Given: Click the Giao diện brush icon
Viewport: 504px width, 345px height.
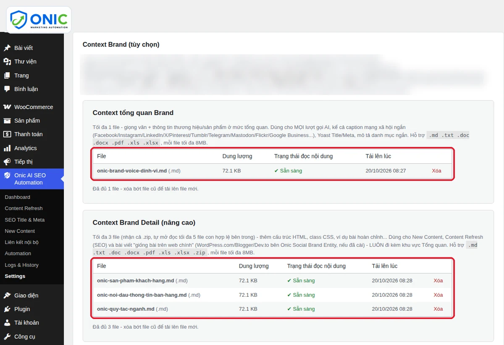Looking at the screenshot, I should [x=7, y=295].
